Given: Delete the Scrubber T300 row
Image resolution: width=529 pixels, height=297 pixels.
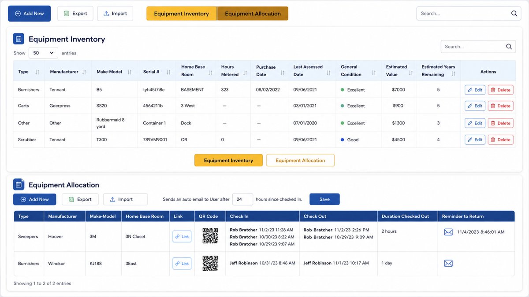Looking at the screenshot, I should click(500, 139).
